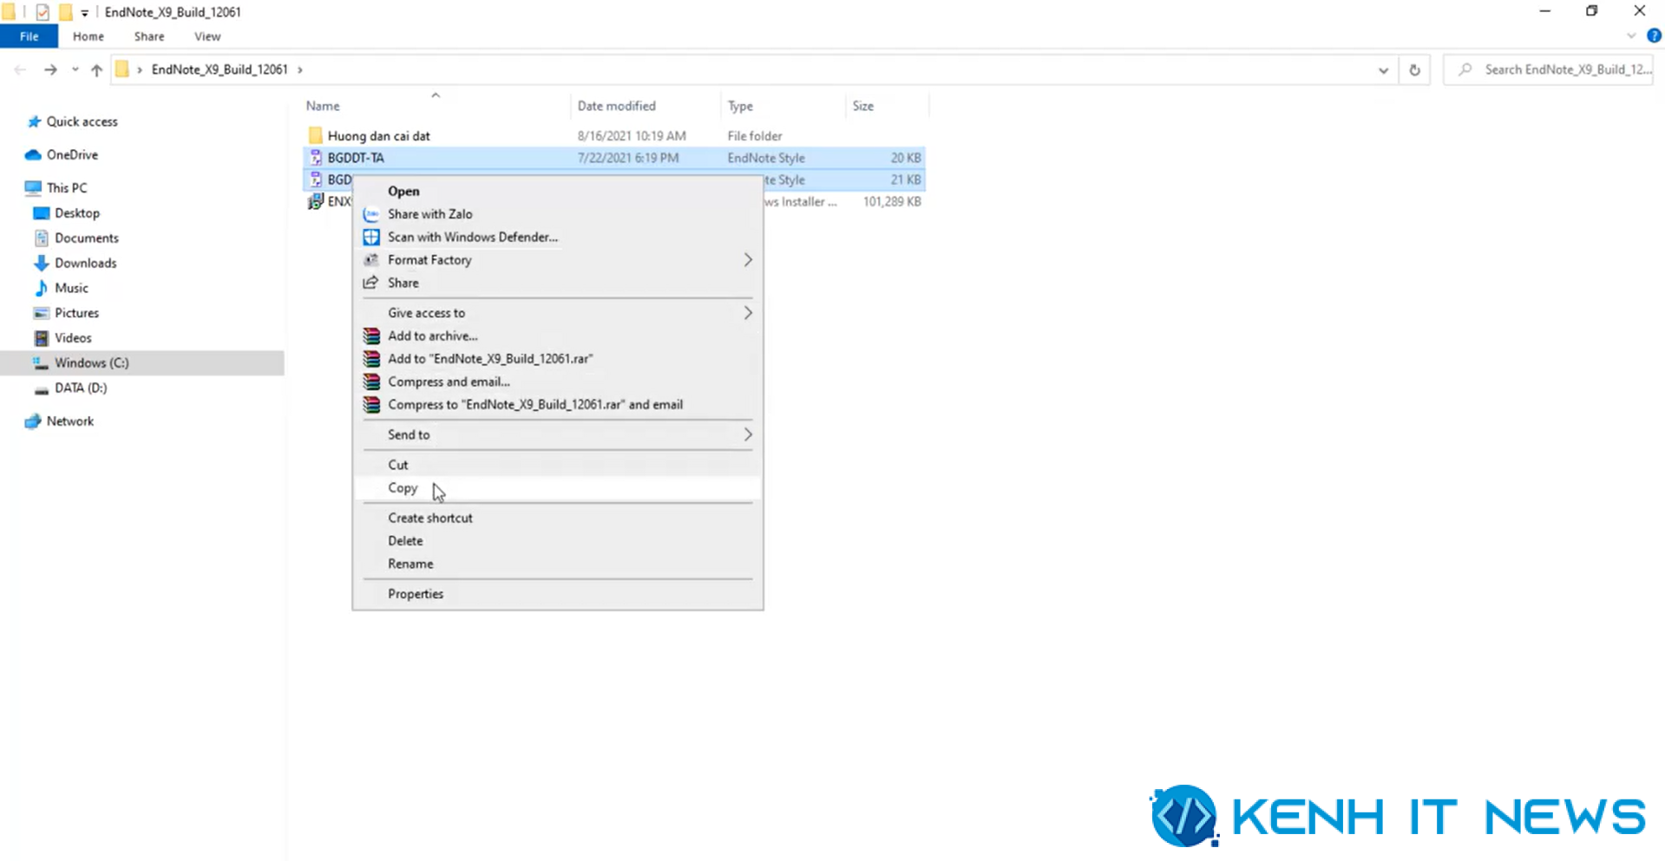The height and width of the screenshot is (861, 1665).
Task: Switch to the Home ribbon tab
Action: [88, 36]
